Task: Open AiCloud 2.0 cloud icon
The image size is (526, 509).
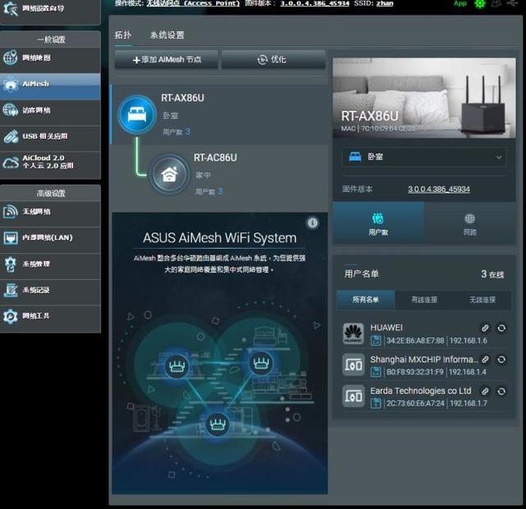Action: click(x=10, y=163)
